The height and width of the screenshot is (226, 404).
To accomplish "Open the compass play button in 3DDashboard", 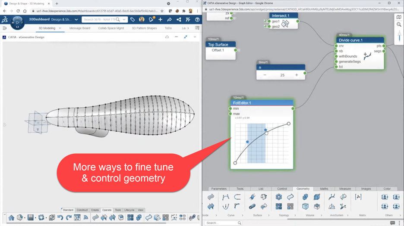I will pyautogui.click(x=17, y=23).
